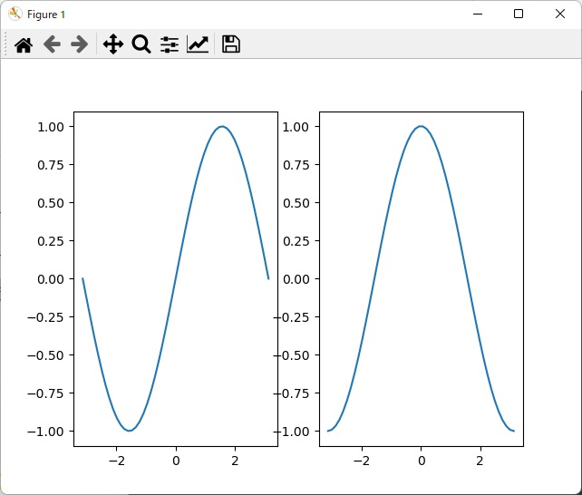
Task: Close the Figure 1 window
Action: pyautogui.click(x=560, y=15)
